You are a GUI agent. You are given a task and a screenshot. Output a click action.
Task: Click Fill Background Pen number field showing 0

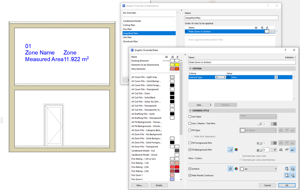tap(266, 150)
